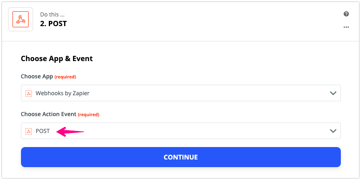Open the POST action event selector field

(181, 131)
